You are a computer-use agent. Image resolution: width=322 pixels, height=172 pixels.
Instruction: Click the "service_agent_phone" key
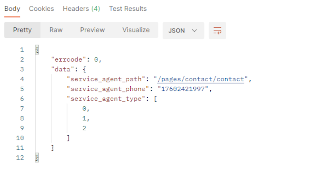pos(108,89)
